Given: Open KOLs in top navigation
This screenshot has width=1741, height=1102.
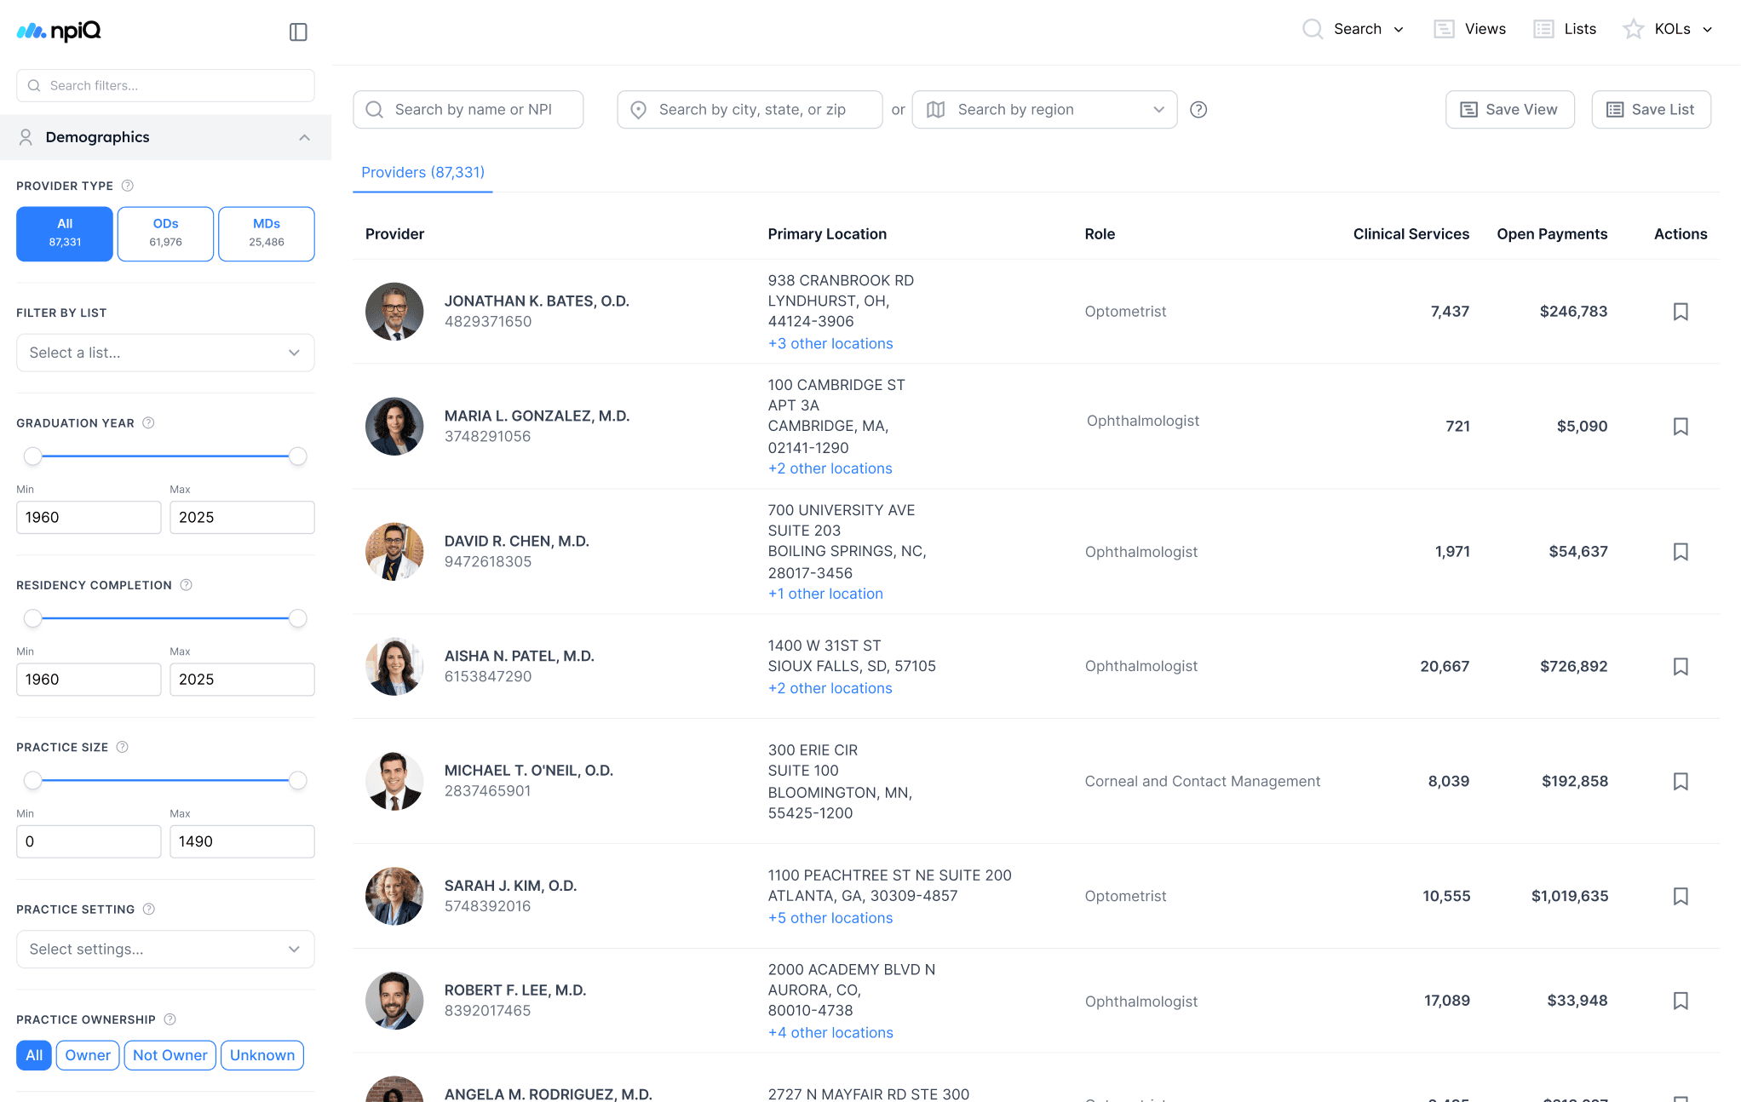Looking at the screenshot, I should (x=1673, y=29).
